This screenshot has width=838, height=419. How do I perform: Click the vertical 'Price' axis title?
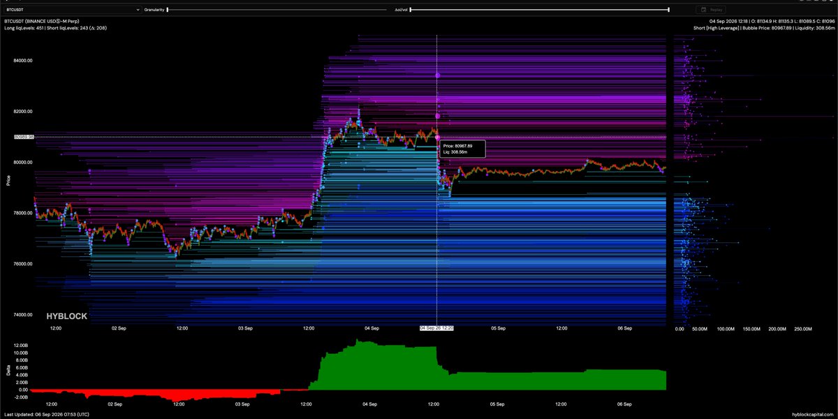pyautogui.click(x=8, y=180)
